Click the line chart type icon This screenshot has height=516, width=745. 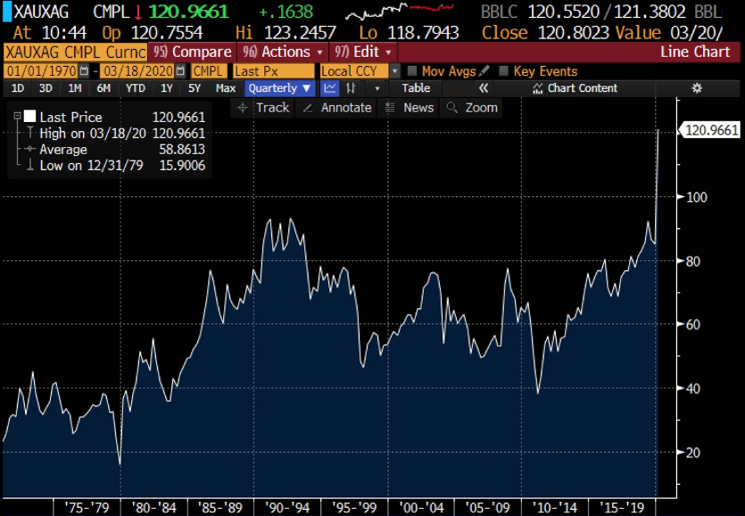tap(330, 88)
